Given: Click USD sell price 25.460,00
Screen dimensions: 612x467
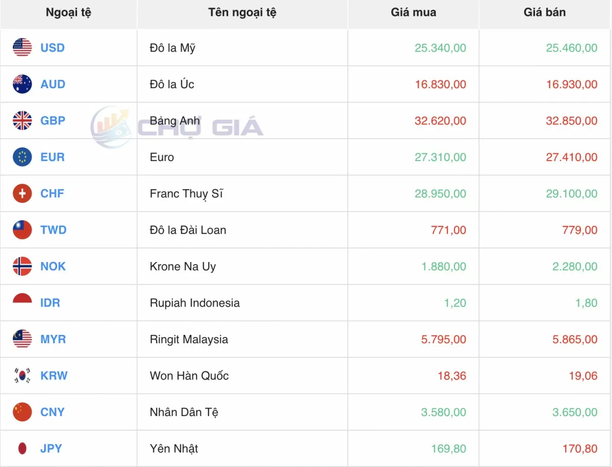Looking at the screenshot, I should click(x=572, y=48).
